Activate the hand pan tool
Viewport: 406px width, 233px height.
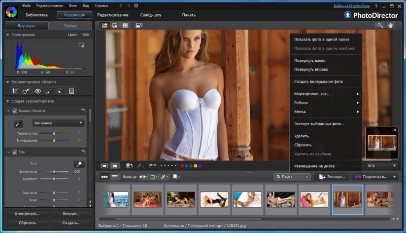coord(390,25)
